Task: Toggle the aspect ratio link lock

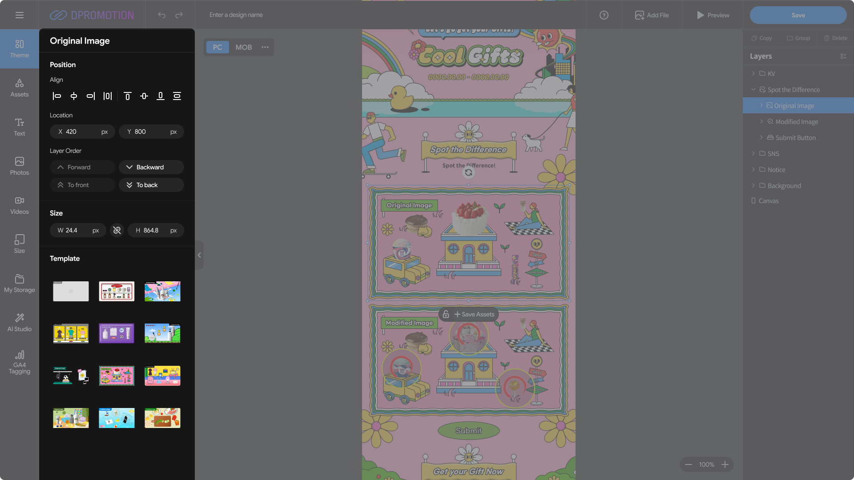Action: [x=117, y=230]
